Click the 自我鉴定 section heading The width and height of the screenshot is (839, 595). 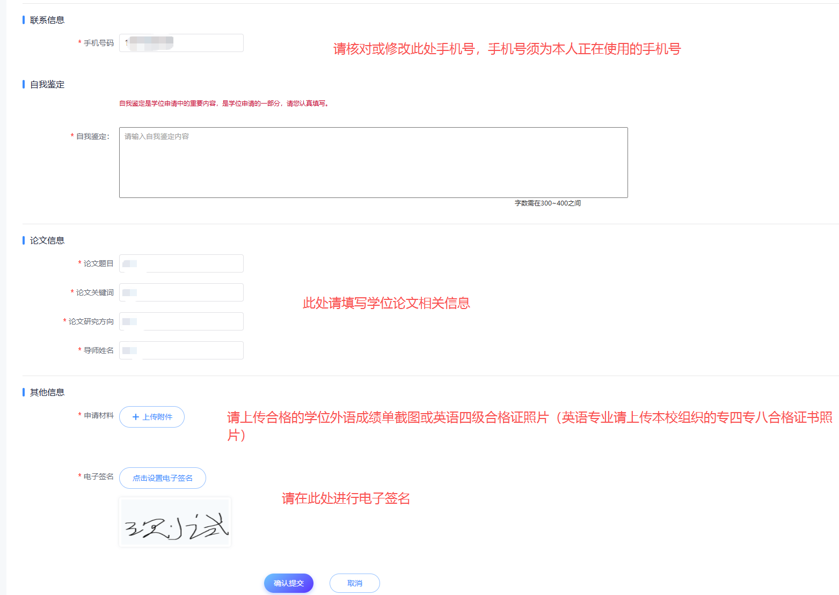coord(47,84)
